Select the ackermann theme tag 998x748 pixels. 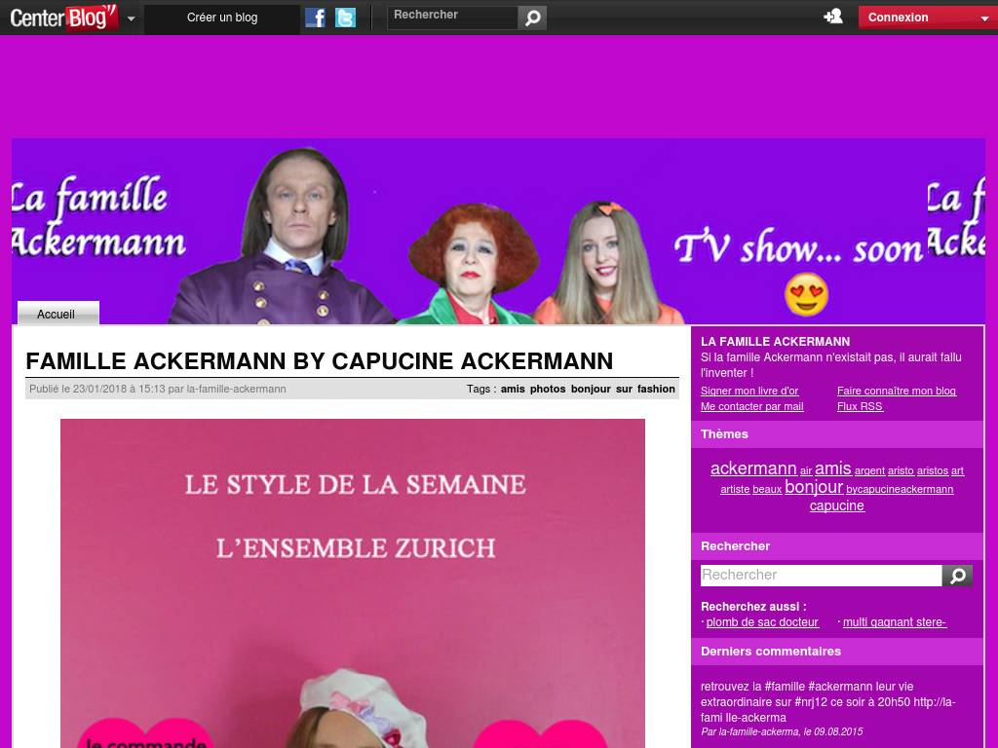click(753, 468)
